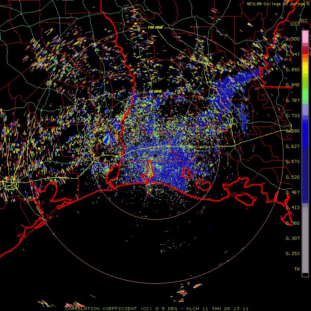
Task: Click the 0.413 color scale value
Action: point(293,208)
